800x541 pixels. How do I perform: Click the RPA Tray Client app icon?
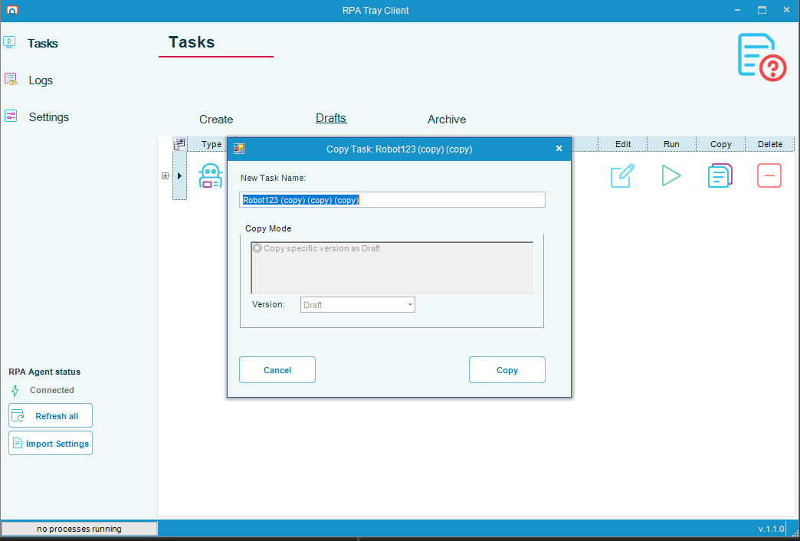point(11,10)
